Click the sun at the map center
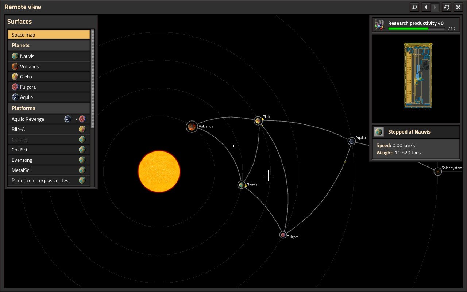 click(x=159, y=171)
